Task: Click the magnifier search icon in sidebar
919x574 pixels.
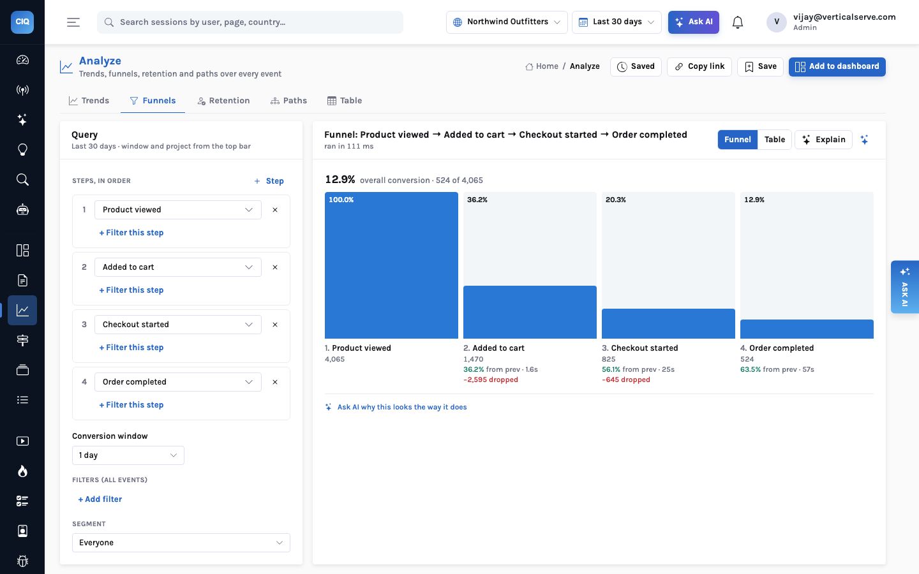Action: pos(22,180)
